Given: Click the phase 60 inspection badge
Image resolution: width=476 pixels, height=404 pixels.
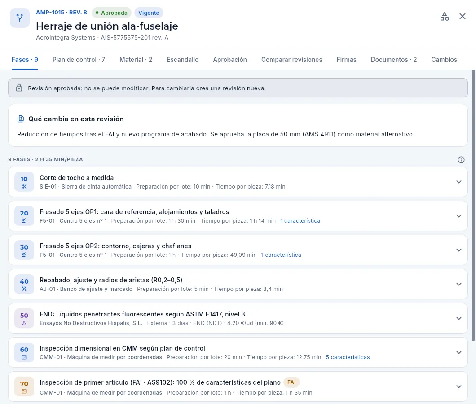Looking at the screenshot, I should pos(24,353).
